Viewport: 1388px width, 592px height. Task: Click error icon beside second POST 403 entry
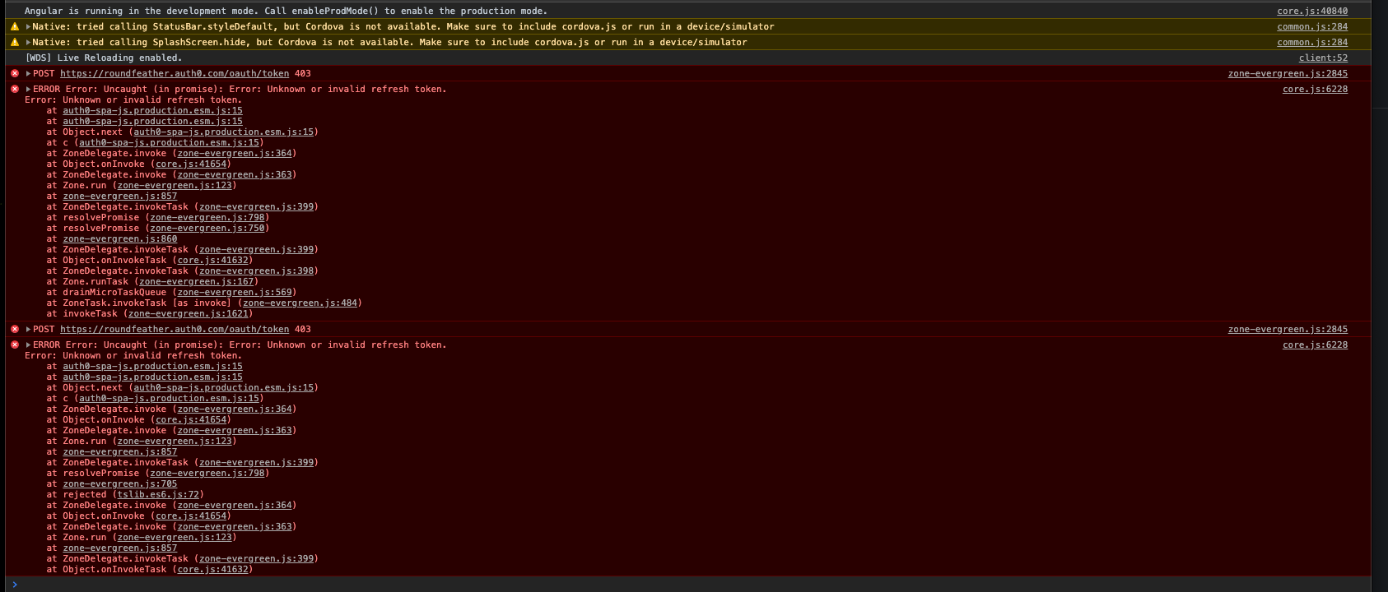(15, 329)
